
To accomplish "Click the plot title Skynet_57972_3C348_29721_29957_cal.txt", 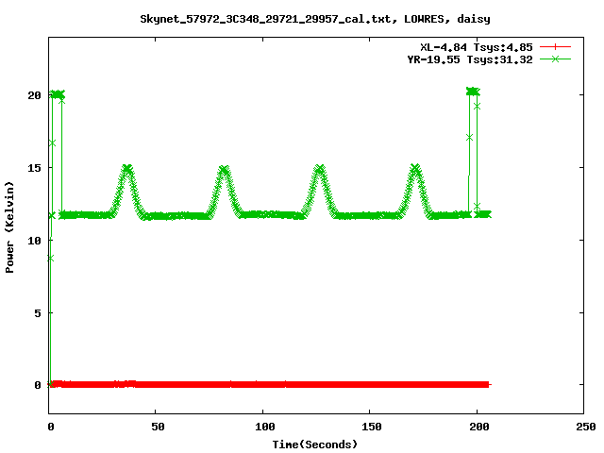I will pos(314,19).
